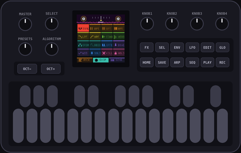Click the KNOB1 dial
241x153 pixels.
[x=147, y=24]
